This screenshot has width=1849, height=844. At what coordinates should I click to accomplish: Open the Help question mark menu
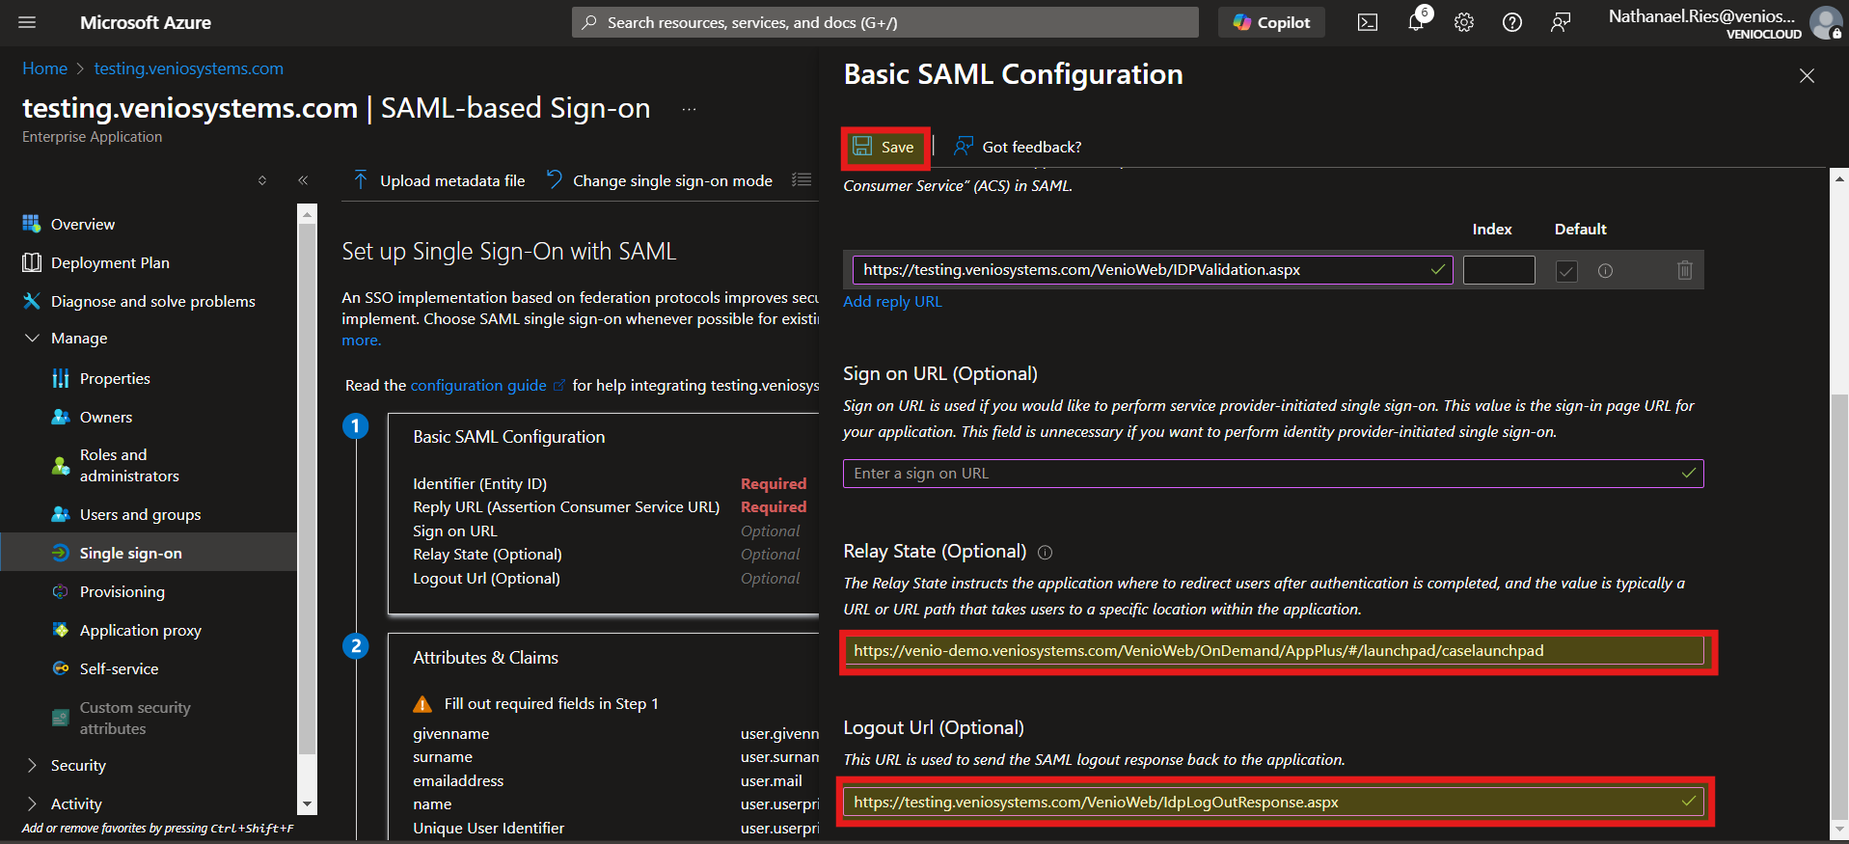point(1512,22)
